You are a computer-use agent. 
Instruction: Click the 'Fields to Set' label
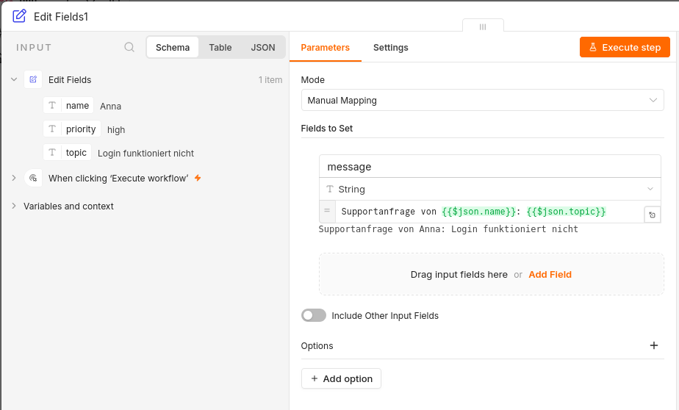326,128
